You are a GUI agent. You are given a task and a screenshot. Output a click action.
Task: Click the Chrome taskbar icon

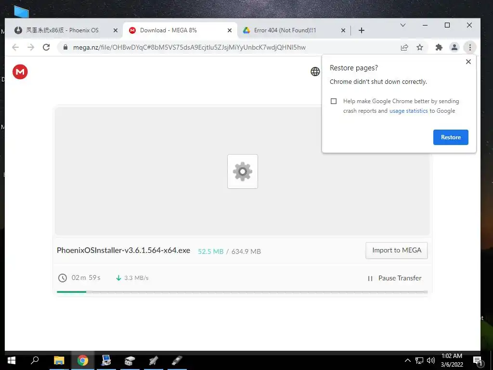[x=83, y=360]
